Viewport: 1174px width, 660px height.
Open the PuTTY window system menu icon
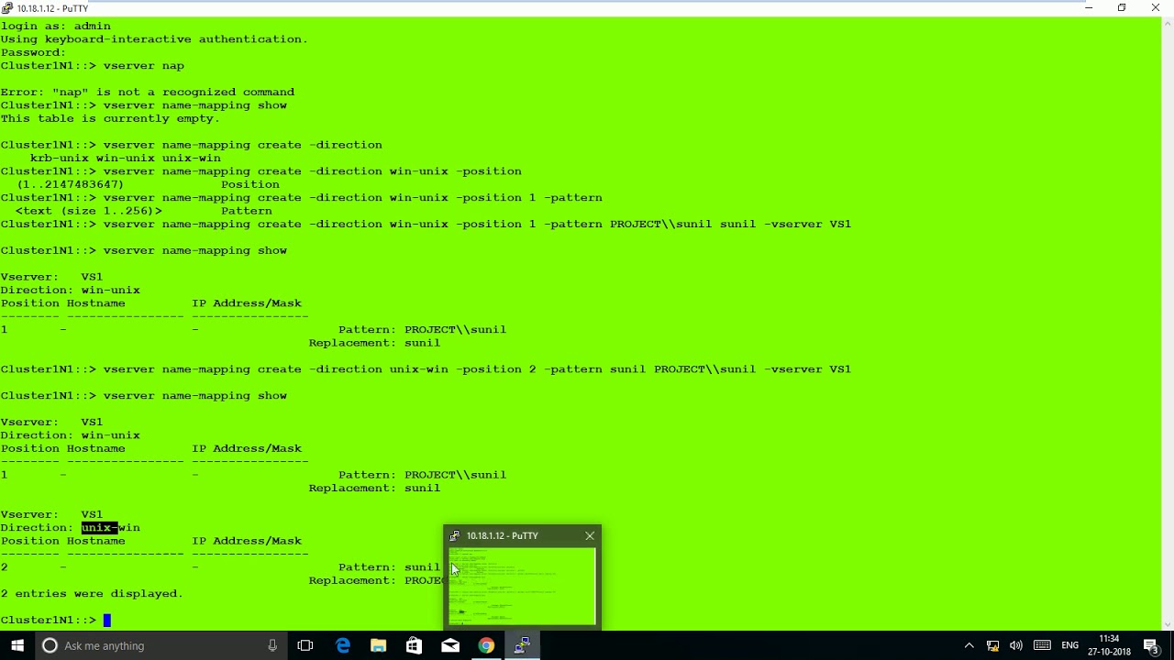pos(7,8)
